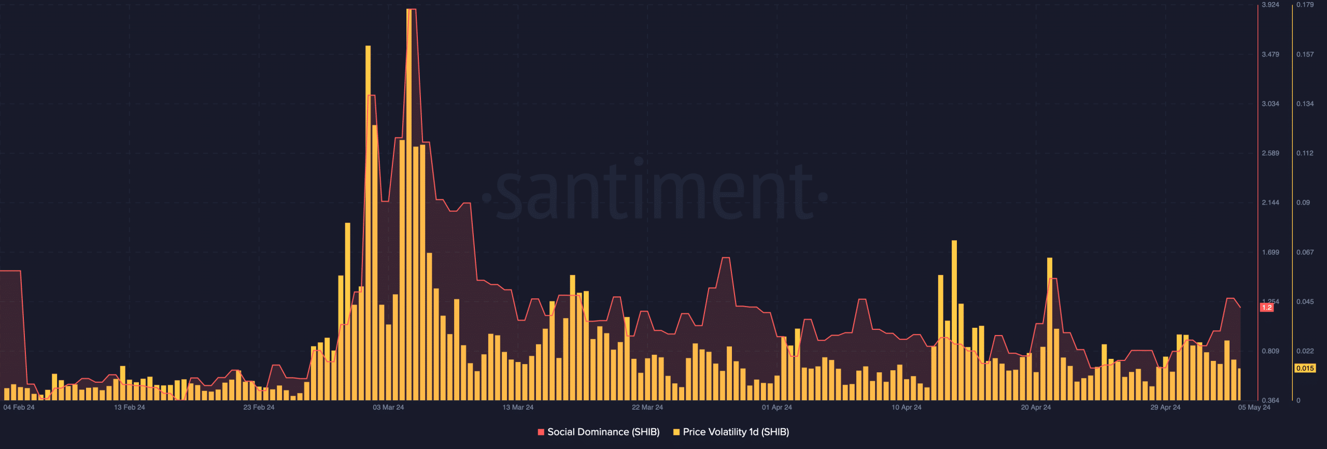Image resolution: width=1327 pixels, height=449 pixels.
Task: Click the 0.809 axis value
Action: 1270,351
